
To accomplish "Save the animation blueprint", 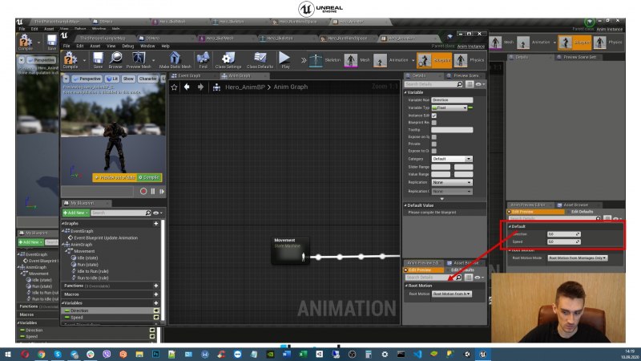I will point(98,60).
